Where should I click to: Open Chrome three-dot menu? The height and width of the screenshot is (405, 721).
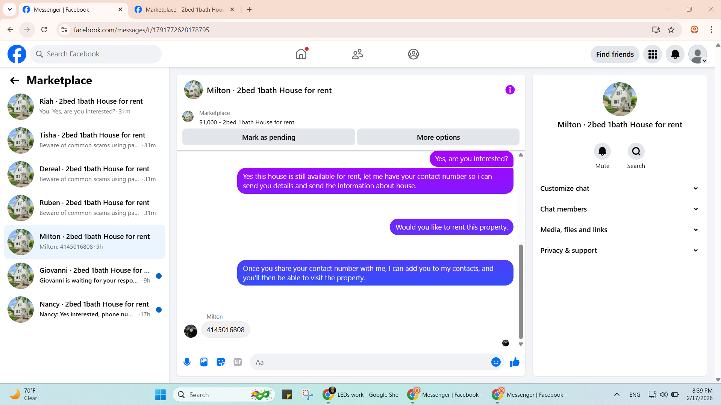click(711, 30)
